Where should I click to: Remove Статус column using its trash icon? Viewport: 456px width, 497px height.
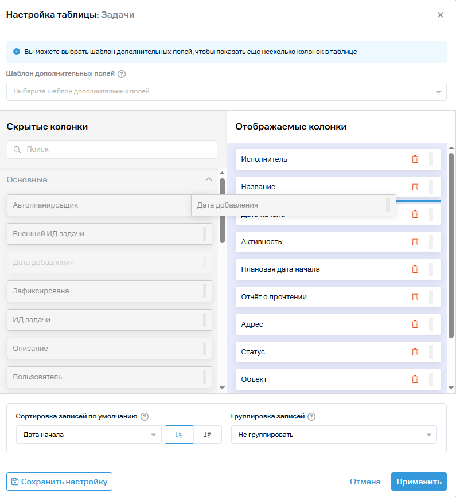tap(415, 352)
